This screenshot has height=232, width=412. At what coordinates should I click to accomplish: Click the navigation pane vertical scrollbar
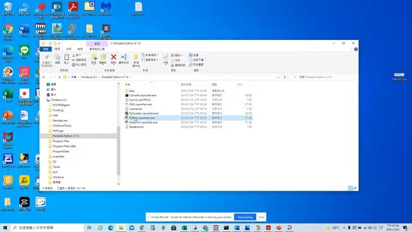click(118, 150)
